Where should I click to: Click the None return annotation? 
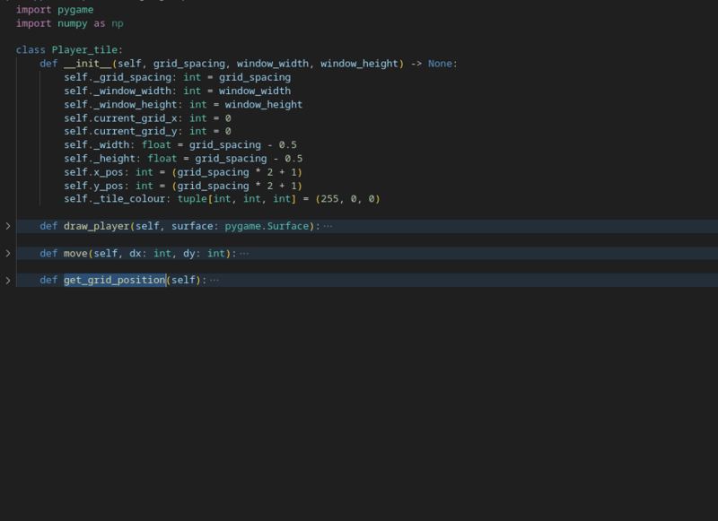[440, 64]
